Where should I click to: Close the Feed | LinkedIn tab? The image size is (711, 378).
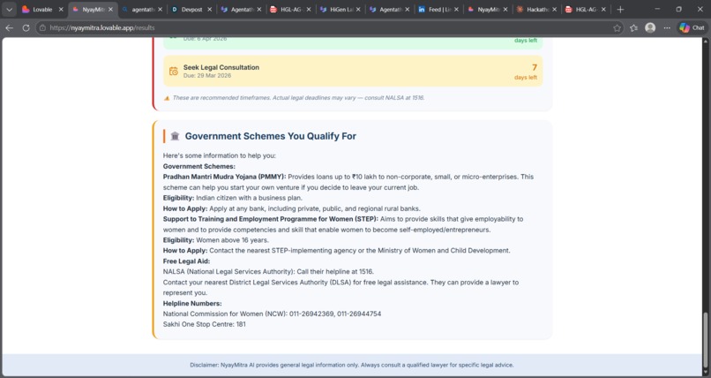[x=456, y=10]
